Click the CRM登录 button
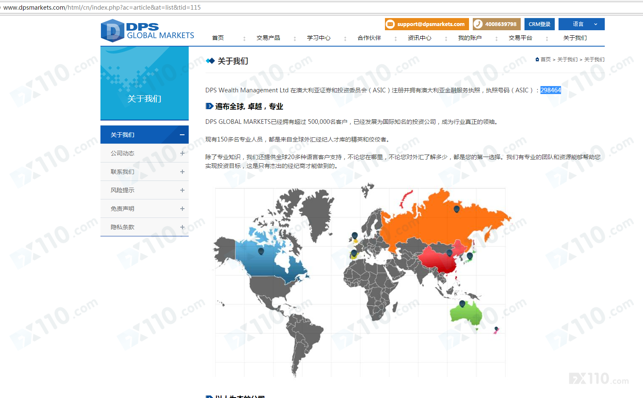Image resolution: width=643 pixels, height=398 pixels. click(539, 24)
